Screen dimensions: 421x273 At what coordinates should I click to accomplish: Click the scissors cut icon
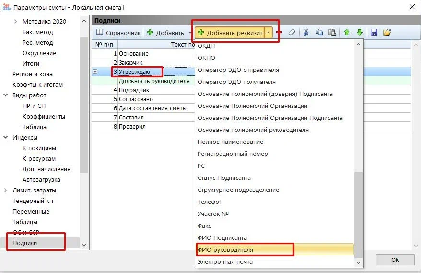pos(306,33)
